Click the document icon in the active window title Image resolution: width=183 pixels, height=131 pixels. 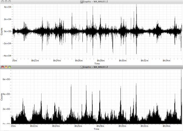pyautogui.click(x=82, y=67)
